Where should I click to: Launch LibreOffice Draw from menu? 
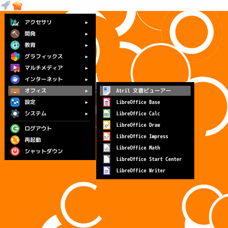coord(145,125)
